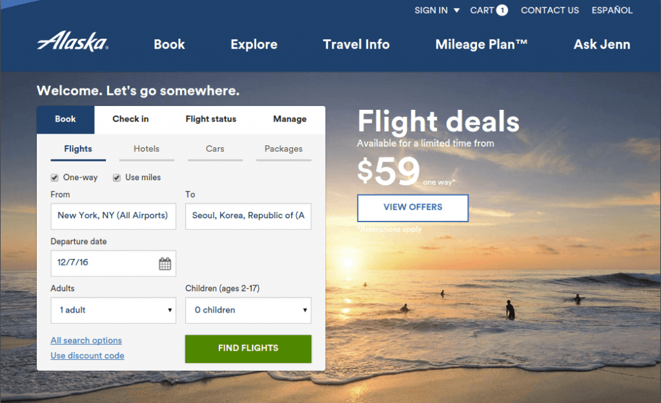This screenshot has width=661, height=403.
Task: Open the children count dropdown
Action: click(x=248, y=310)
